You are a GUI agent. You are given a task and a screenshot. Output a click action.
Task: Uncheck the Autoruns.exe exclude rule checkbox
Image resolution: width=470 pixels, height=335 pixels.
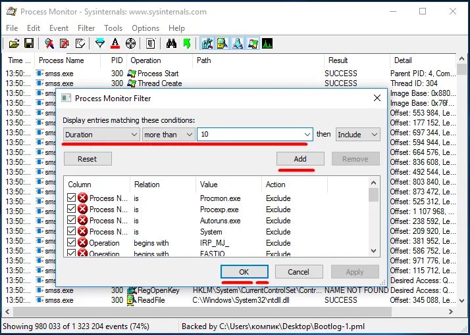71,220
